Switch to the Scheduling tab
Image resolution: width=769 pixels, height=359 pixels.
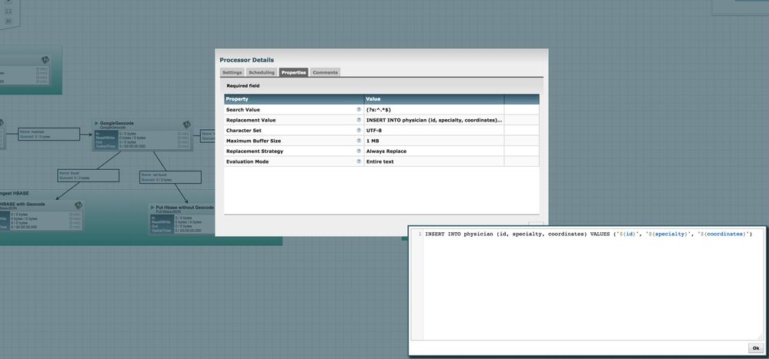[262, 72]
